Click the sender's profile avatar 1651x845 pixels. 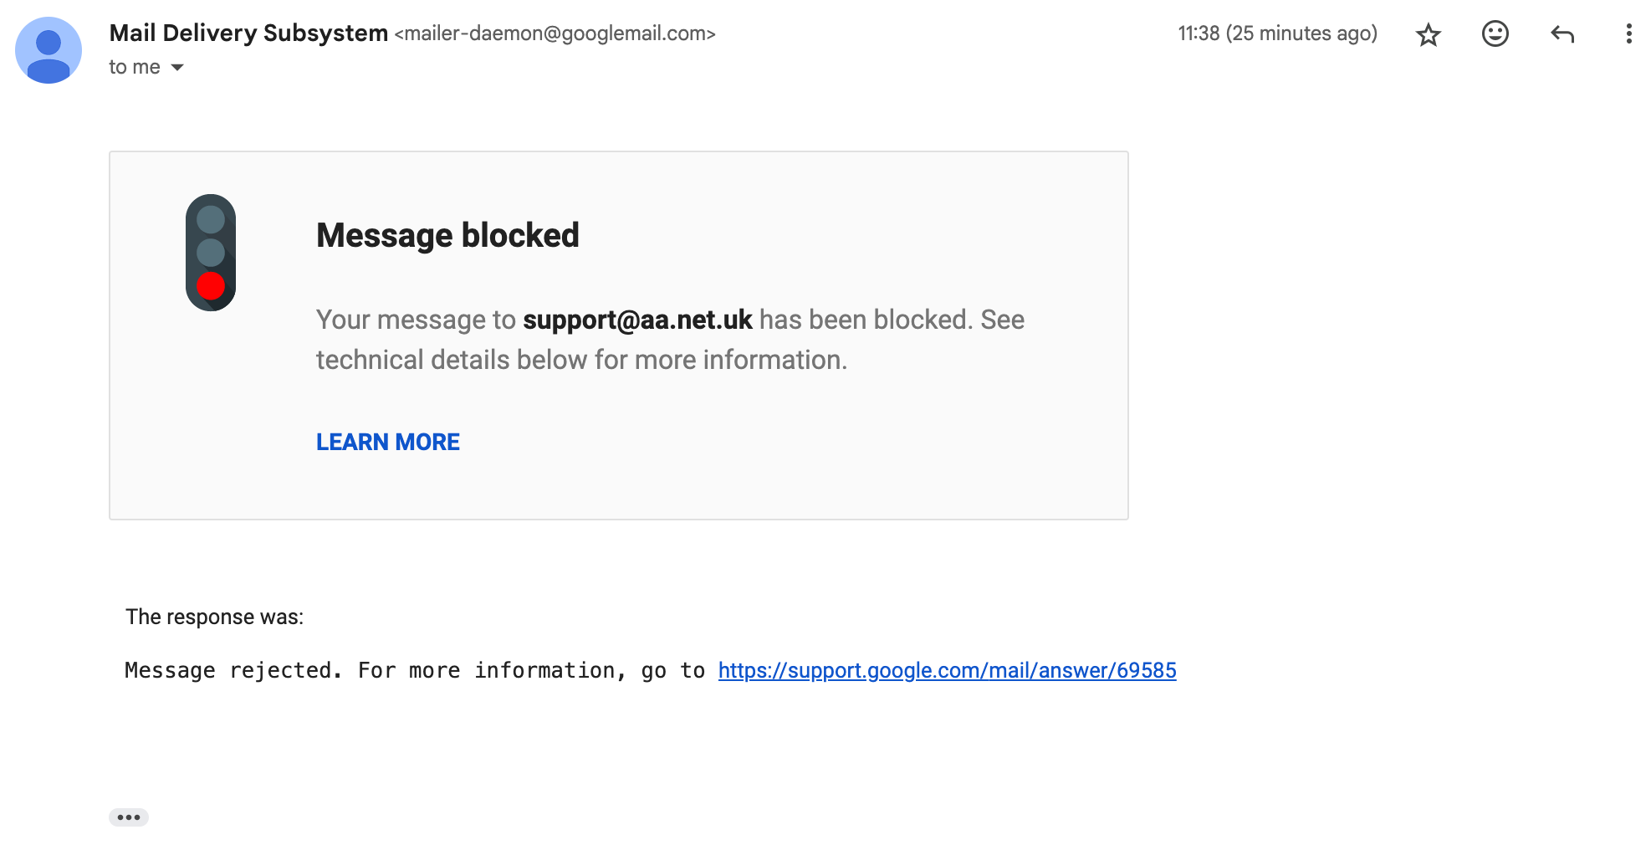click(x=49, y=50)
